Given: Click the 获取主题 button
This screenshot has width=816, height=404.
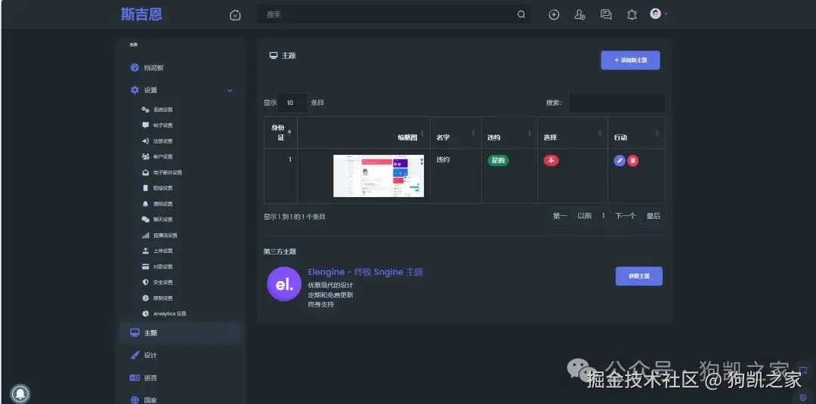Looking at the screenshot, I should tap(639, 276).
